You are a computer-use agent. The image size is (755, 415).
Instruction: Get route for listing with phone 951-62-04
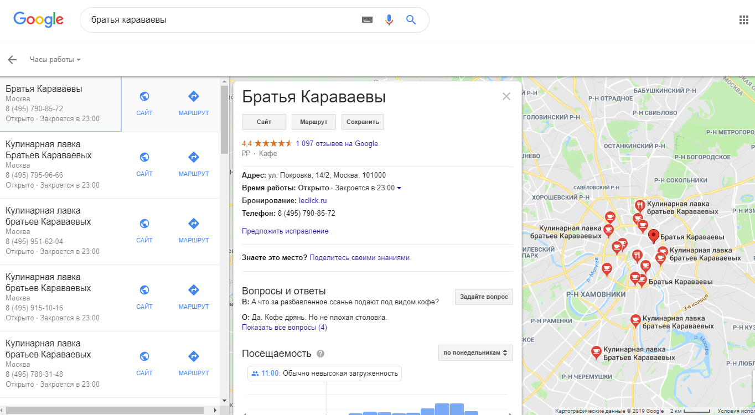click(x=194, y=231)
